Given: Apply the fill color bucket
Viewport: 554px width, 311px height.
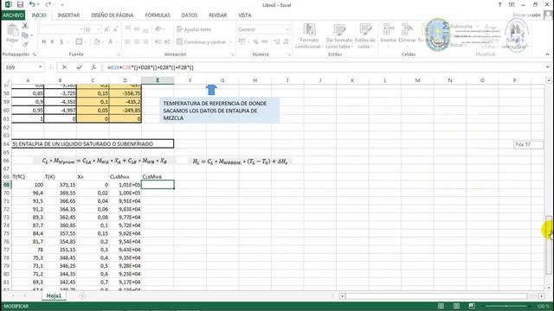Looking at the screenshot, I should tap(97, 41).
